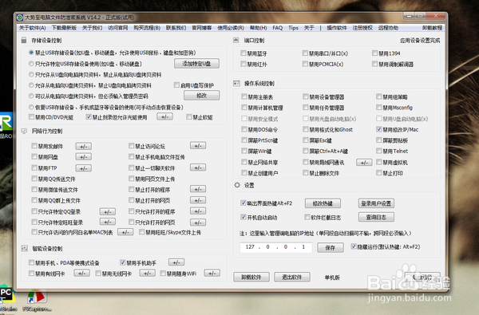The width and height of the screenshot is (479, 315).
Task: Click 查询日志 button
Action: [376, 217]
